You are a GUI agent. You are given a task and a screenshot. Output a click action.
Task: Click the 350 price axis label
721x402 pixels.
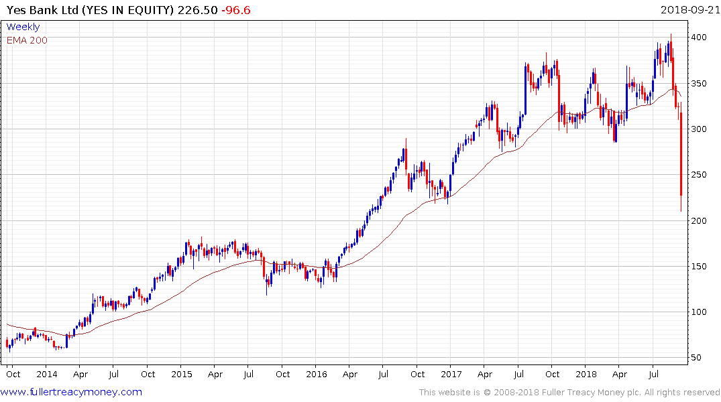coord(699,84)
